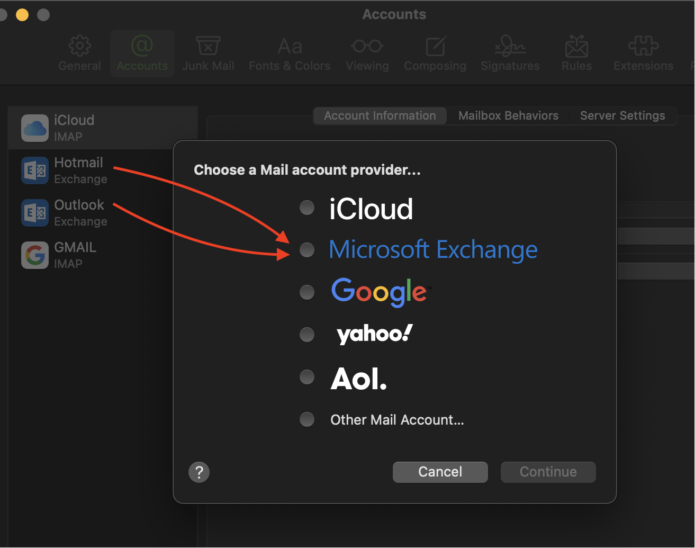Open the Viewing preferences pane
Screen dimensions: 695x548
pos(367,54)
